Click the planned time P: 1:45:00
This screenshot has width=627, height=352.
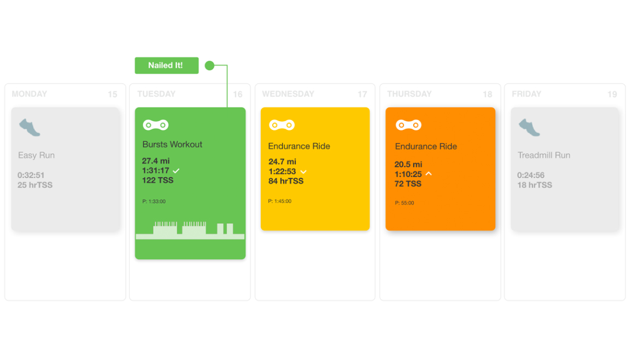point(280,201)
